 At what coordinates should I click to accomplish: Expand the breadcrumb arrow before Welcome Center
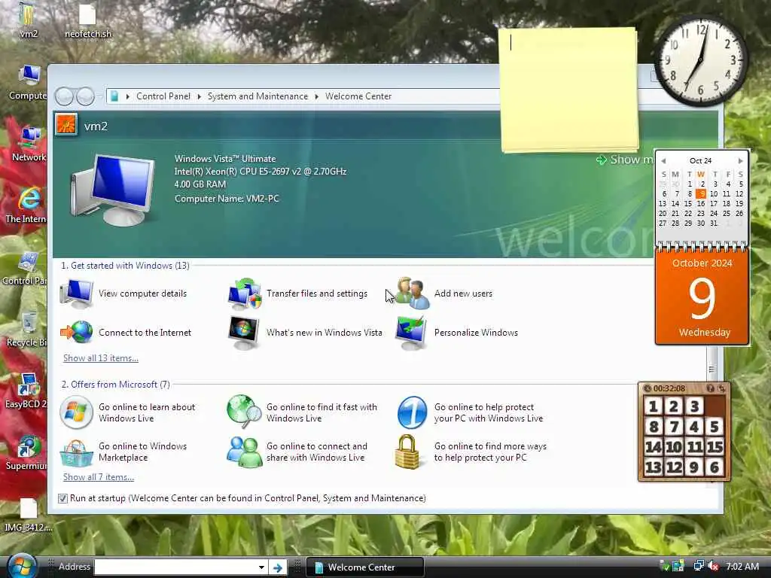point(317,96)
